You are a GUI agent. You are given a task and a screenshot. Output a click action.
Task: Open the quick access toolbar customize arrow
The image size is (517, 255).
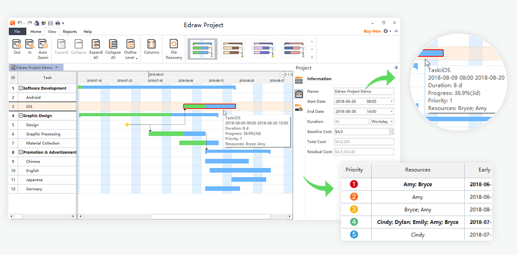[x=63, y=23]
